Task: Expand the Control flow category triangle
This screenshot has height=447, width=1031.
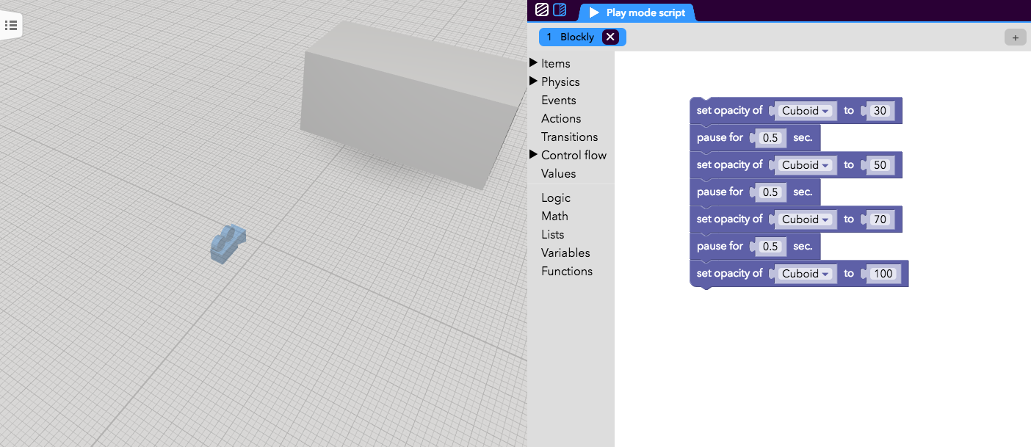Action: 533,155
